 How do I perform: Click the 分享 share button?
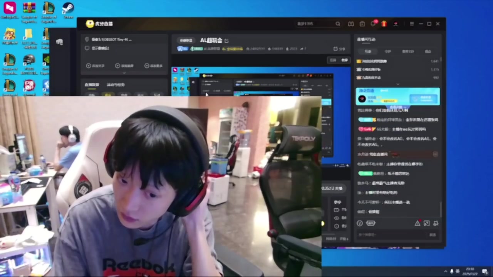339,49
